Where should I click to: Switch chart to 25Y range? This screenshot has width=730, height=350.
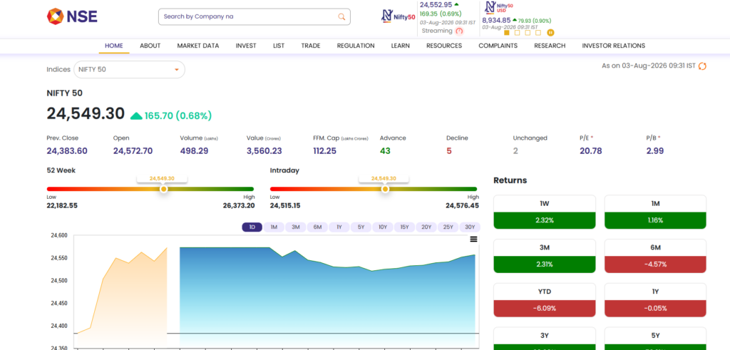[x=448, y=227]
